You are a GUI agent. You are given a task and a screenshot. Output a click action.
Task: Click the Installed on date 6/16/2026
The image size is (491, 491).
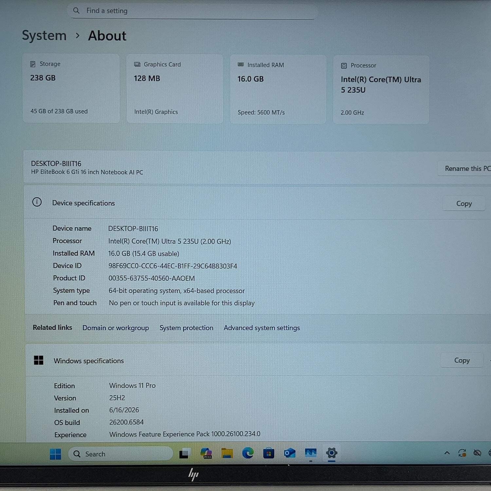[124, 410]
